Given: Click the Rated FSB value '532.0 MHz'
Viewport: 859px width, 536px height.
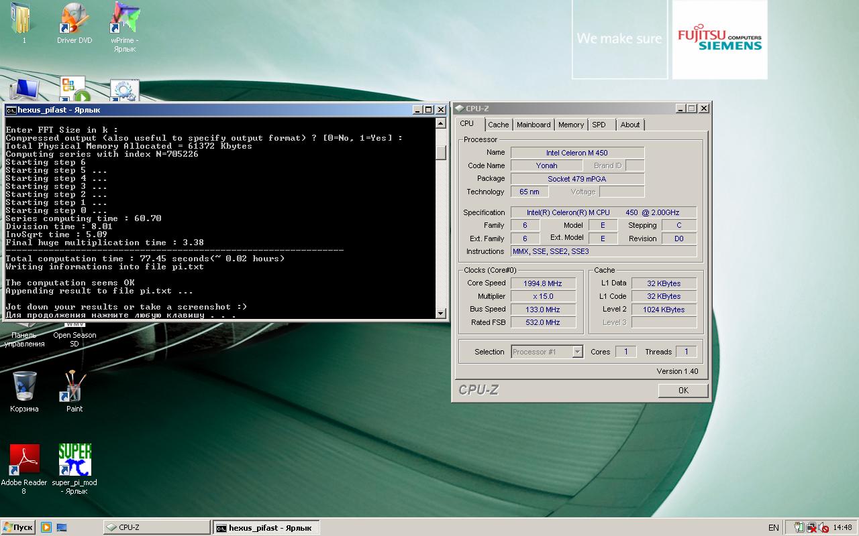Looking at the screenshot, I should point(542,322).
